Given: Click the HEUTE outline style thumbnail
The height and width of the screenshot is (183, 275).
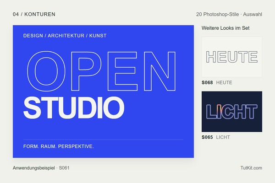Looking at the screenshot, I should pyautogui.click(x=231, y=57).
